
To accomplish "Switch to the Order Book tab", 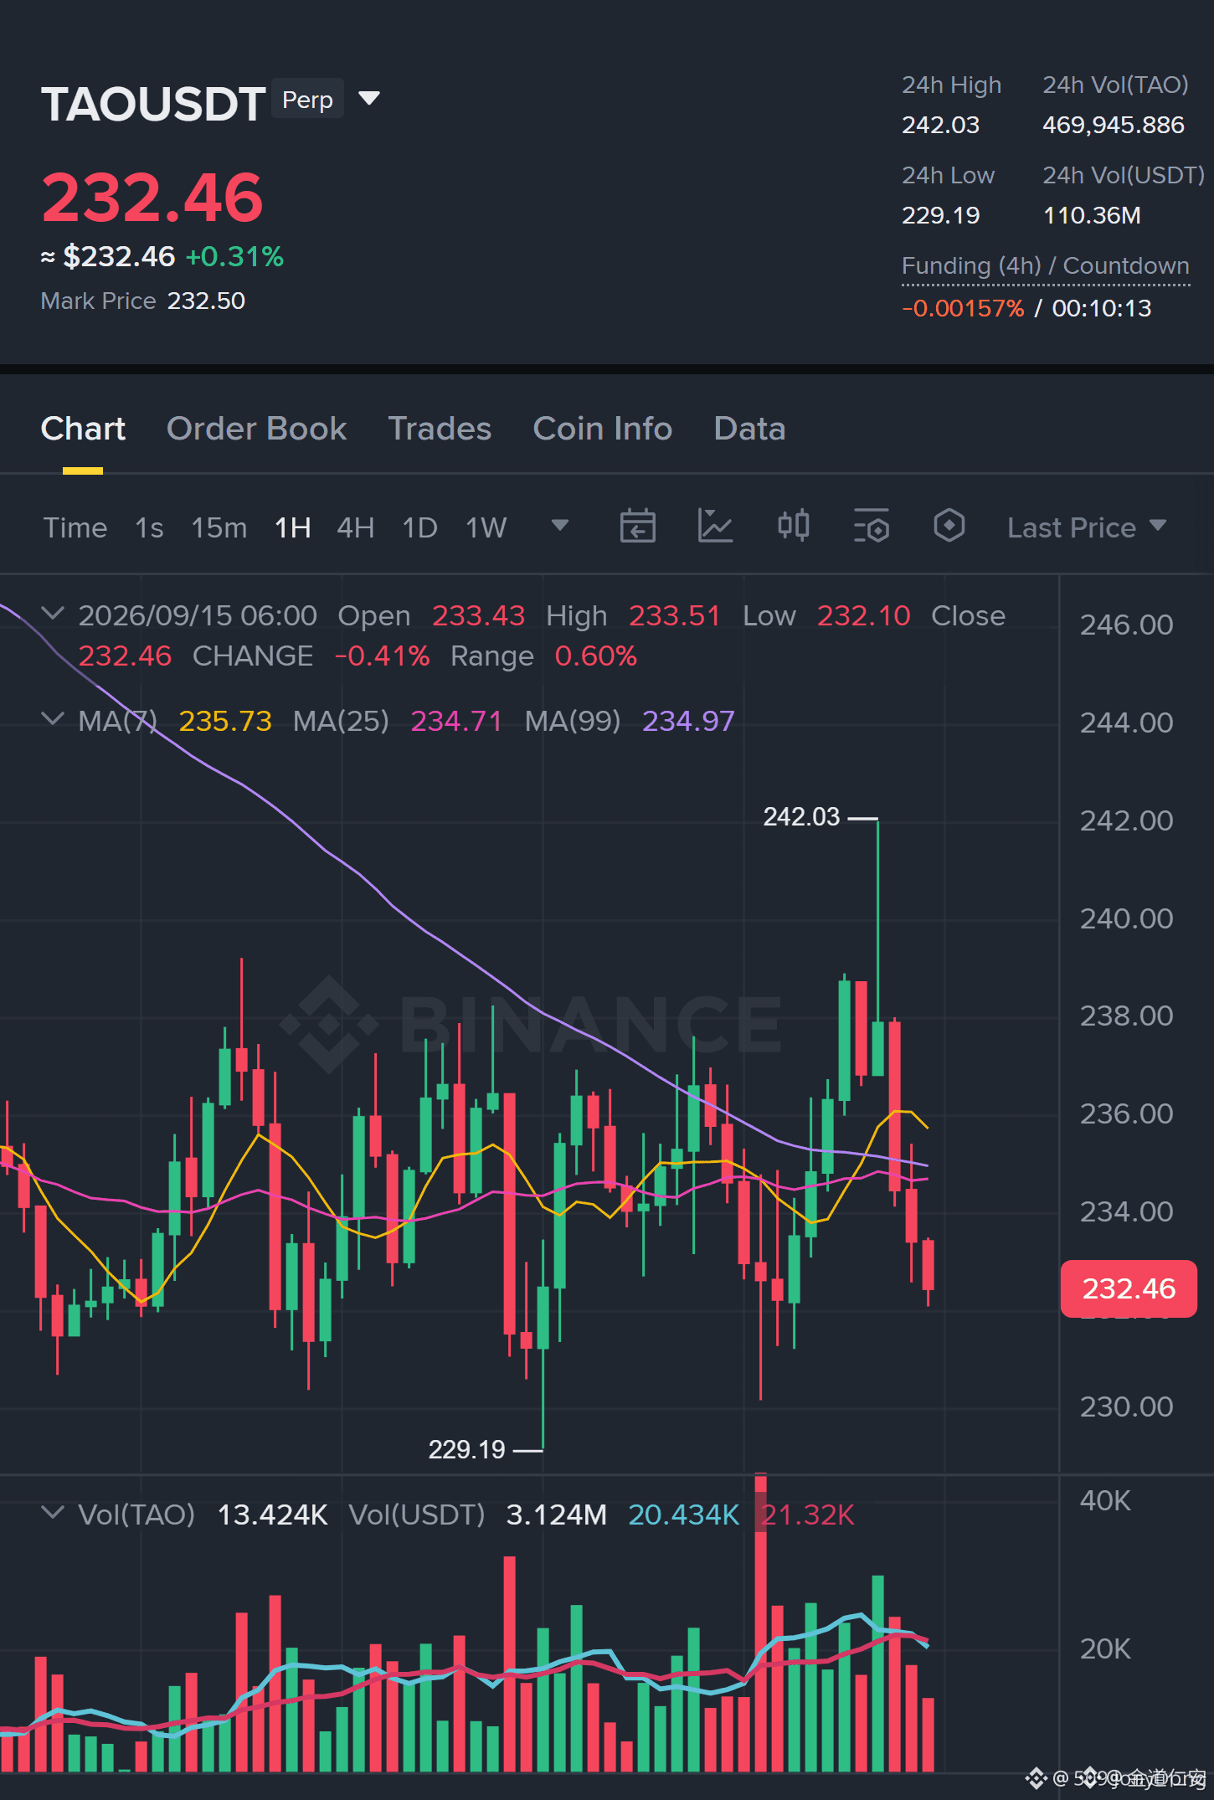I will point(256,429).
